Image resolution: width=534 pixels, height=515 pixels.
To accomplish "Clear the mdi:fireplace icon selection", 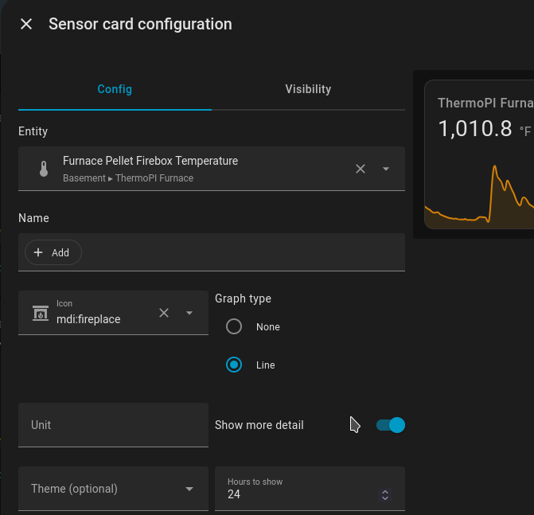I will [164, 313].
